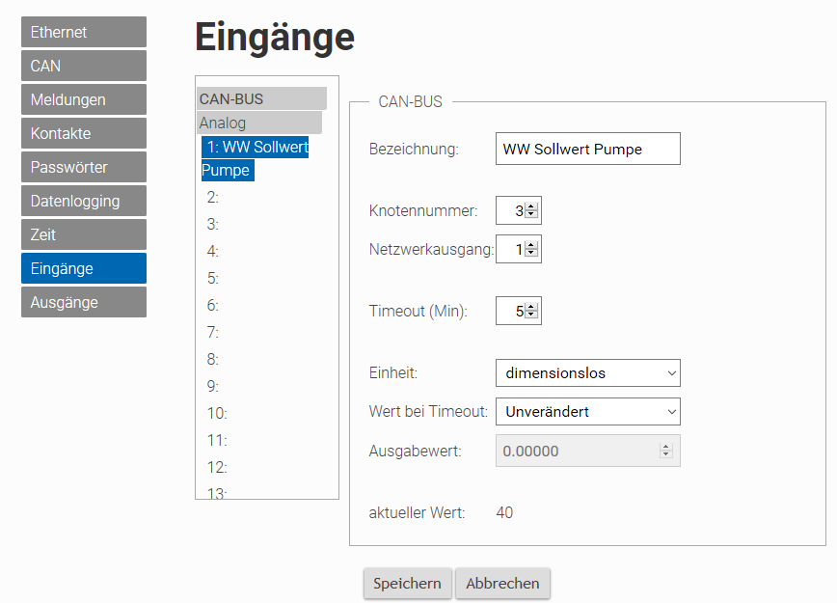Screen dimensions: 837x603
Task: Select input entry 12 in the list
Action: [x=217, y=467]
